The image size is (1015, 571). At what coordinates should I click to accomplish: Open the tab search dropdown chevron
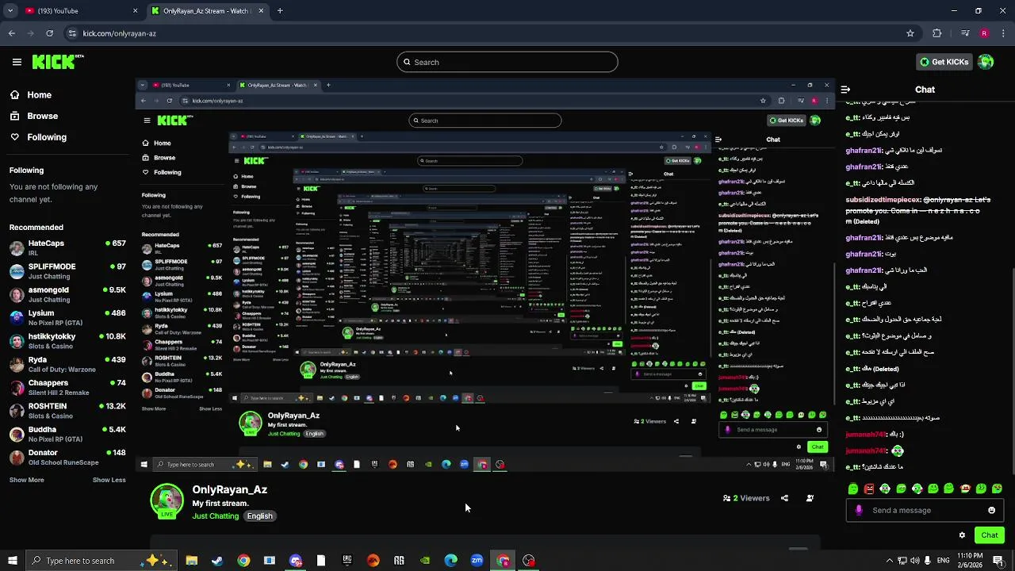point(10,11)
